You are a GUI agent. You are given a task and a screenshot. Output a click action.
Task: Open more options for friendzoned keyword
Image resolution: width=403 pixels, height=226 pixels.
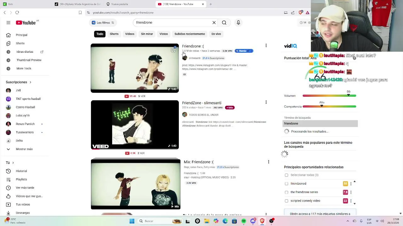click(351, 184)
